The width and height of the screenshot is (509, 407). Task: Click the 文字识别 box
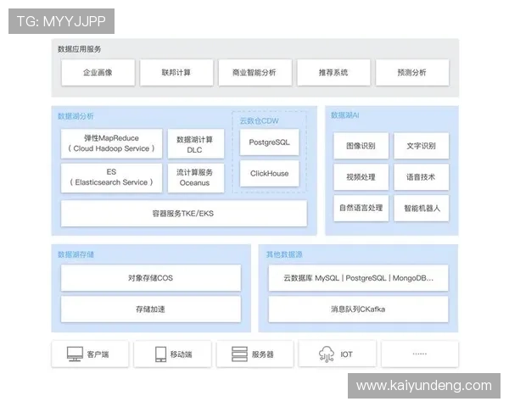pyautogui.click(x=422, y=146)
